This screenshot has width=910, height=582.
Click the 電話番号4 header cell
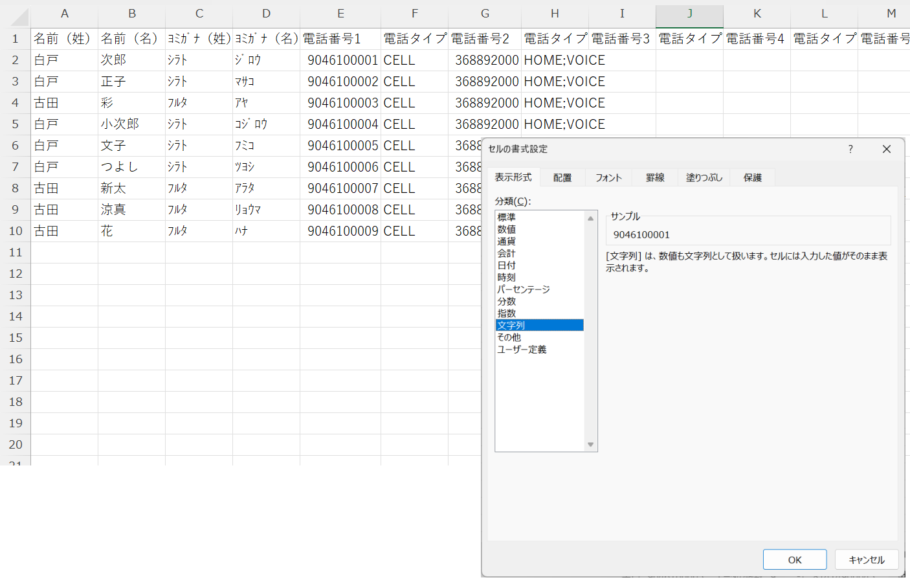757,39
